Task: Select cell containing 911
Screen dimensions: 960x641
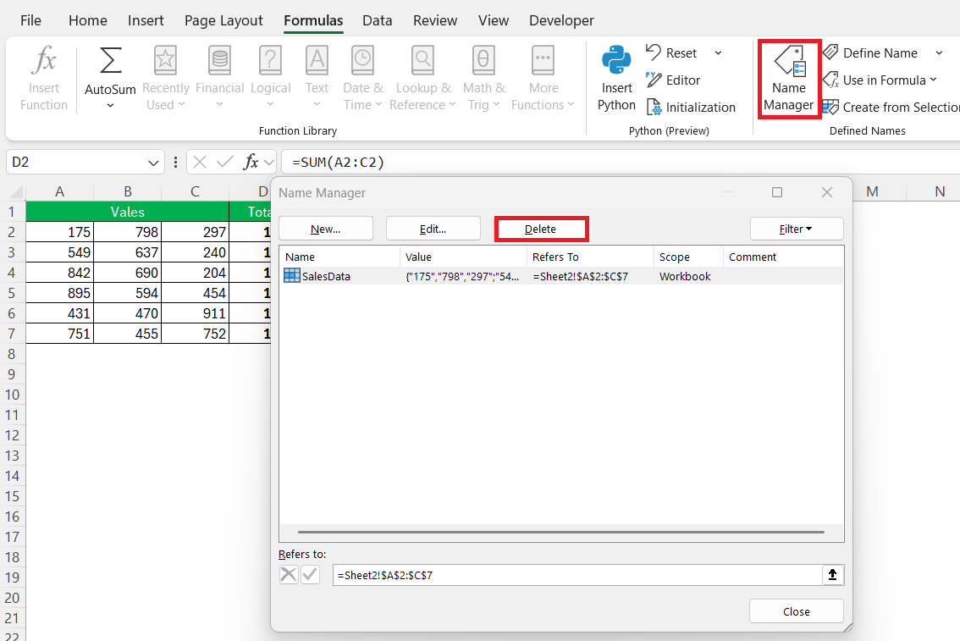Action: 196,313
